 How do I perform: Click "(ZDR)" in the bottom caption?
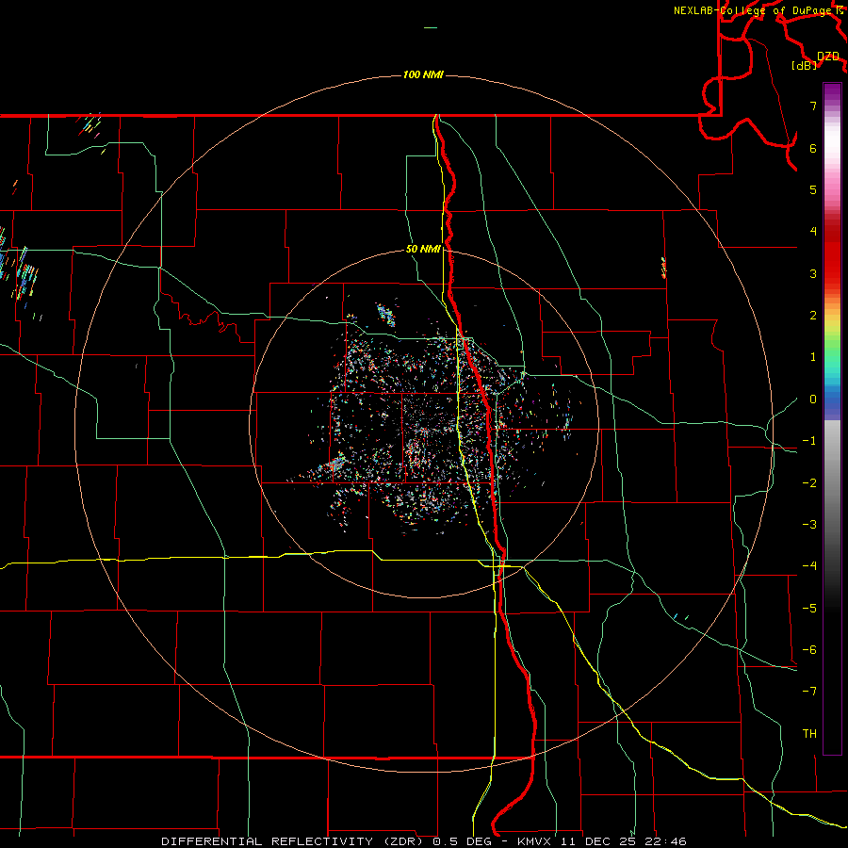tap(401, 841)
